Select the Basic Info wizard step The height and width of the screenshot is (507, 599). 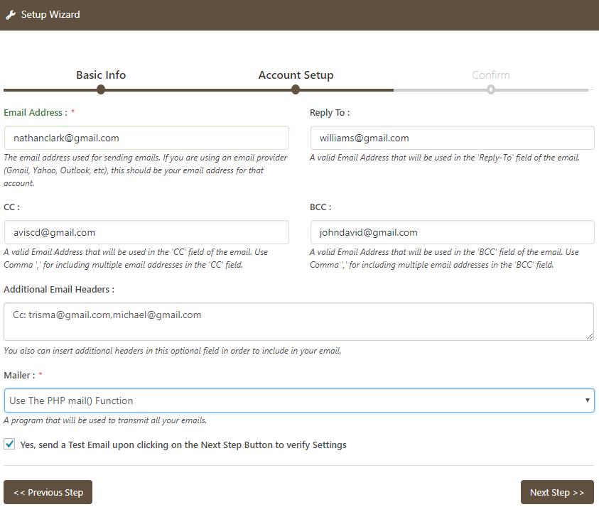point(101,75)
